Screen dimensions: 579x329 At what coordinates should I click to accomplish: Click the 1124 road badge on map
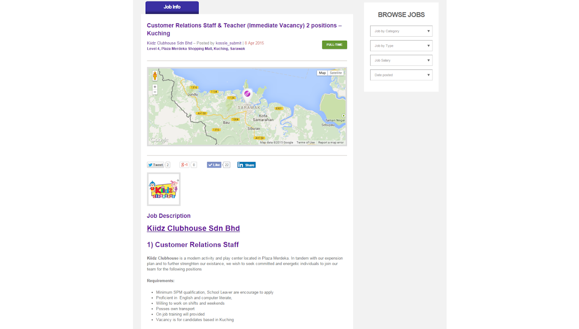pos(232,98)
